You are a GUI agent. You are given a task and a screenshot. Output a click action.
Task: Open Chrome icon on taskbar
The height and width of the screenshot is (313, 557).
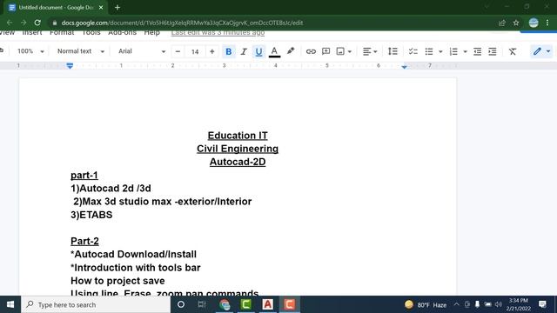pos(225,304)
